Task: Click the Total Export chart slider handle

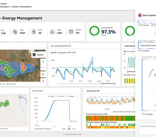Action: click(x=128, y=72)
